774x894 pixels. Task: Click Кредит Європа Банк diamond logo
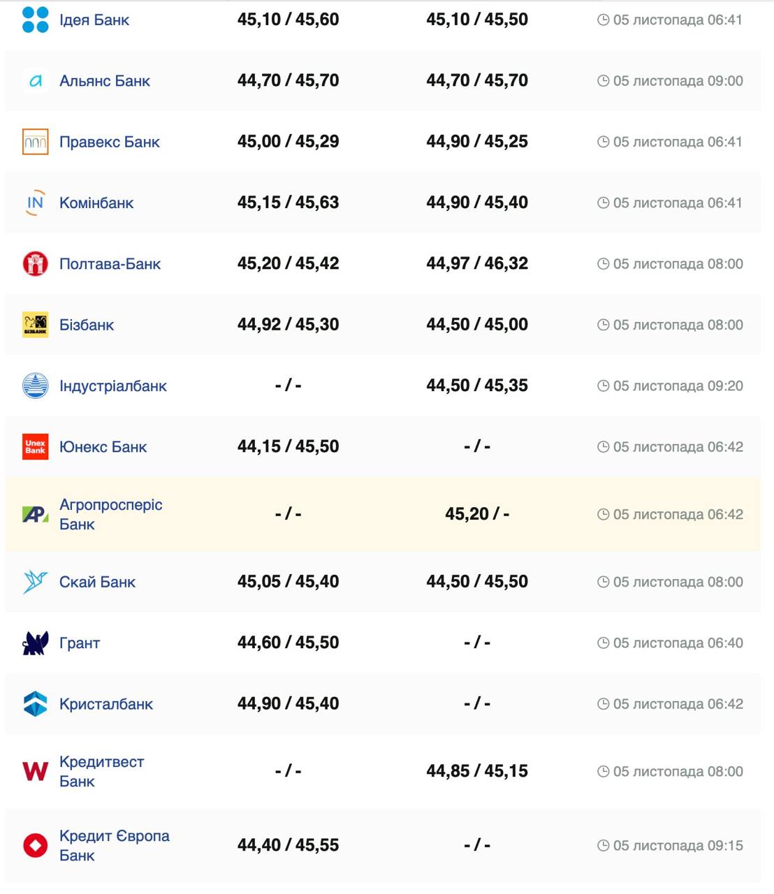(x=36, y=845)
